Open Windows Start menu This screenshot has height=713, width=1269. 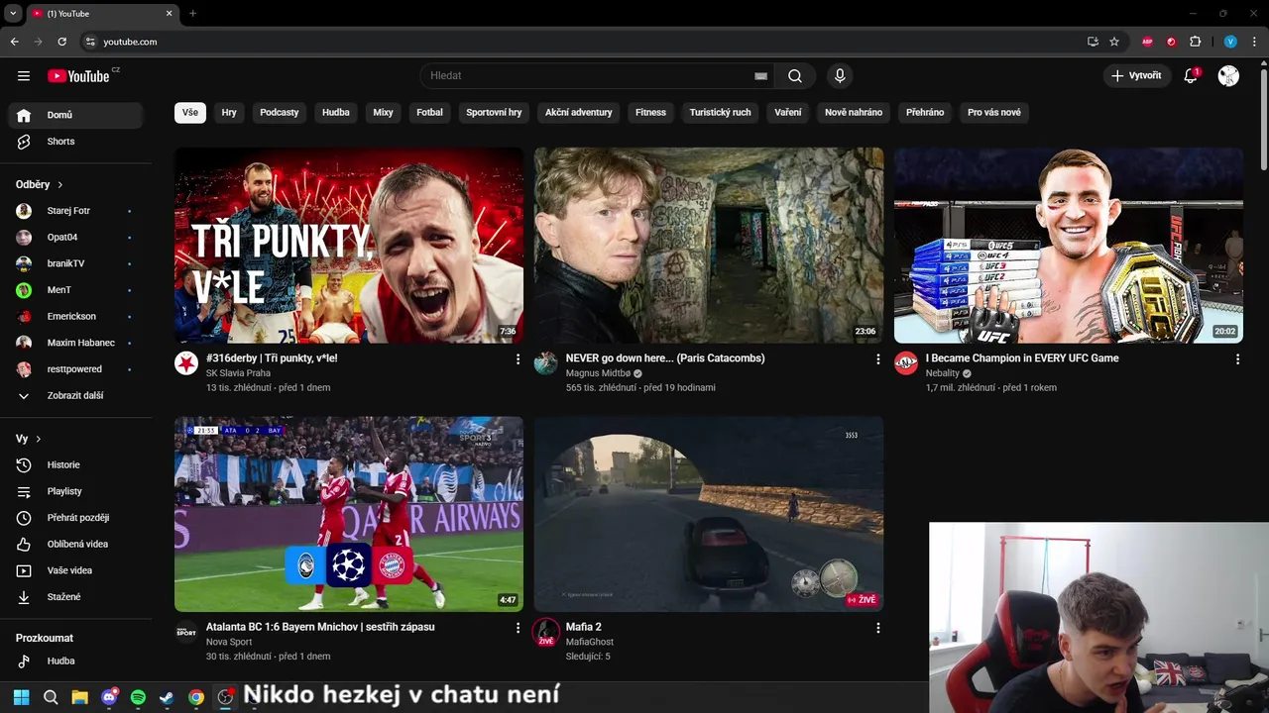(x=21, y=697)
